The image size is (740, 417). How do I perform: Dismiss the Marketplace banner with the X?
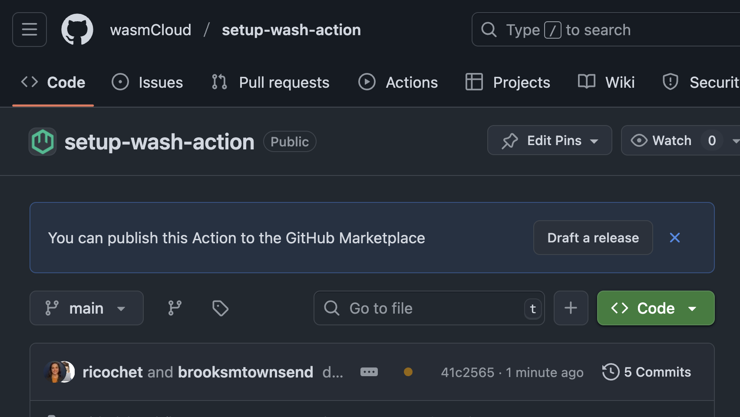pos(674,238)
